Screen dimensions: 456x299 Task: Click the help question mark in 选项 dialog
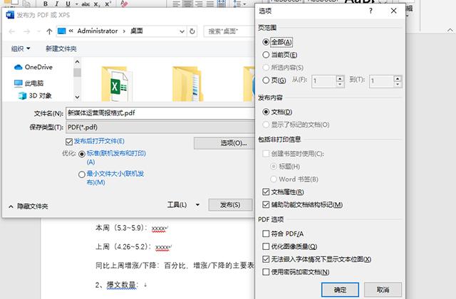pos(370,11)
